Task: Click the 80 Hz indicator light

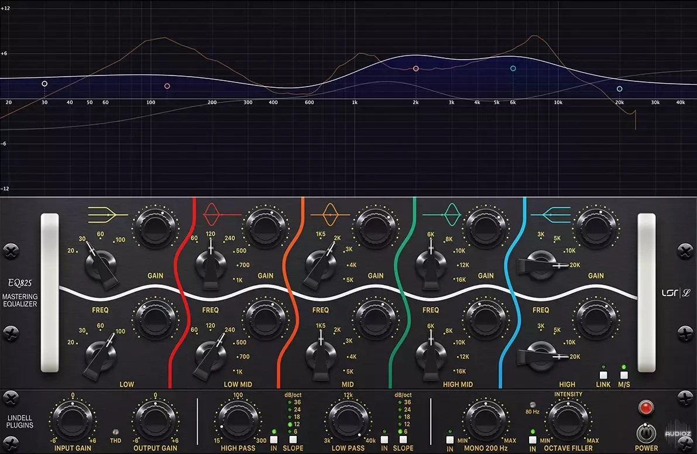Action: click(x=533, y=405)
